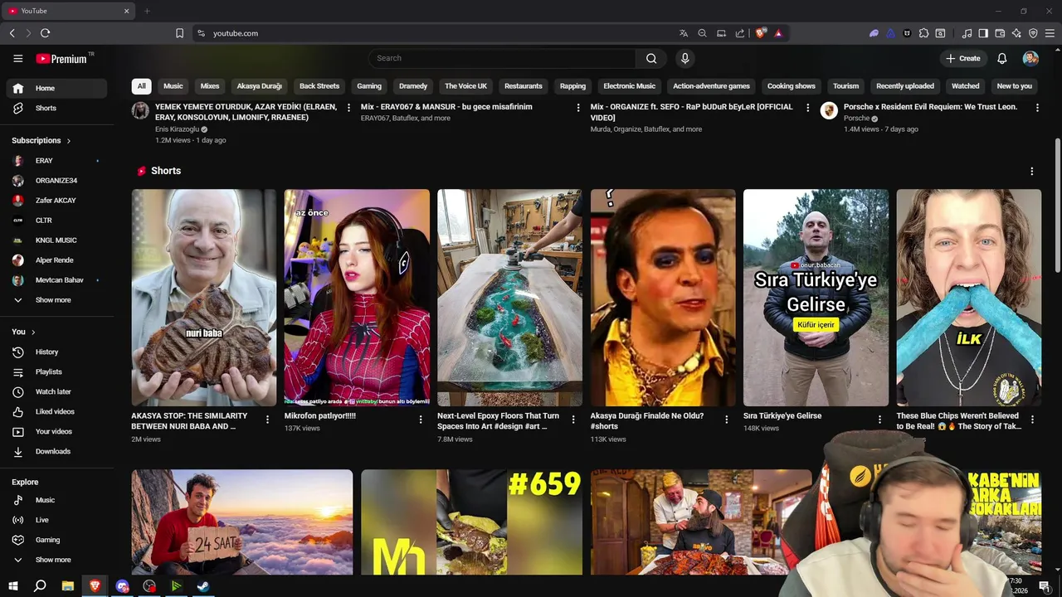The width and height of the screenshot is (1062, 597).
Task: Open Live under Explore
Action: (57, 520)
